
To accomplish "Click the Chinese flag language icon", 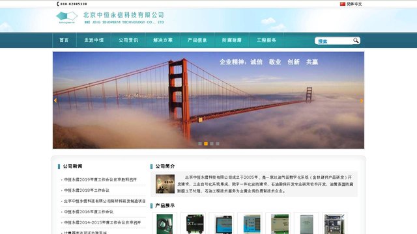I will pyautogui.click(x=343, y=4).
